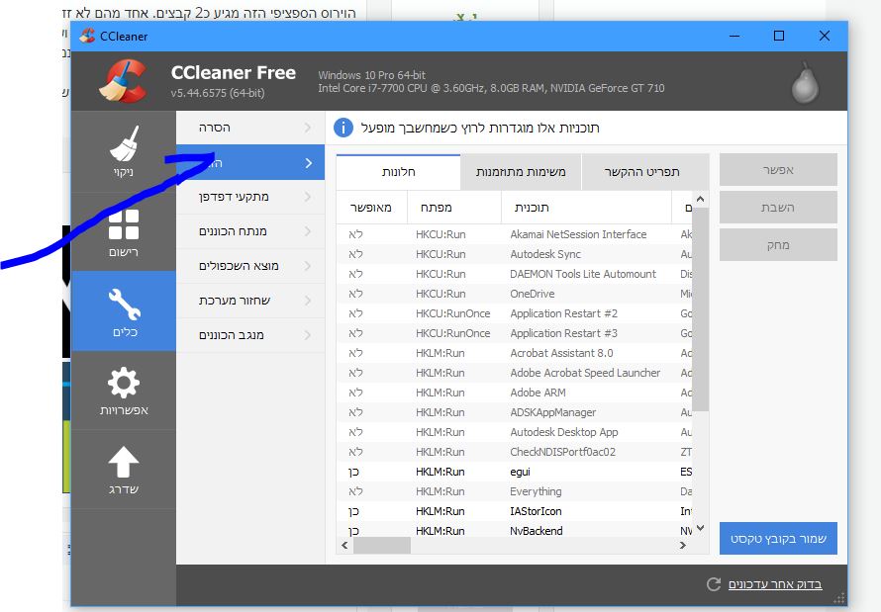Image resolution: width=881 pixels, height=612 pixels.
Task: Switch to the חלונות tab
Action: point(398,172)
